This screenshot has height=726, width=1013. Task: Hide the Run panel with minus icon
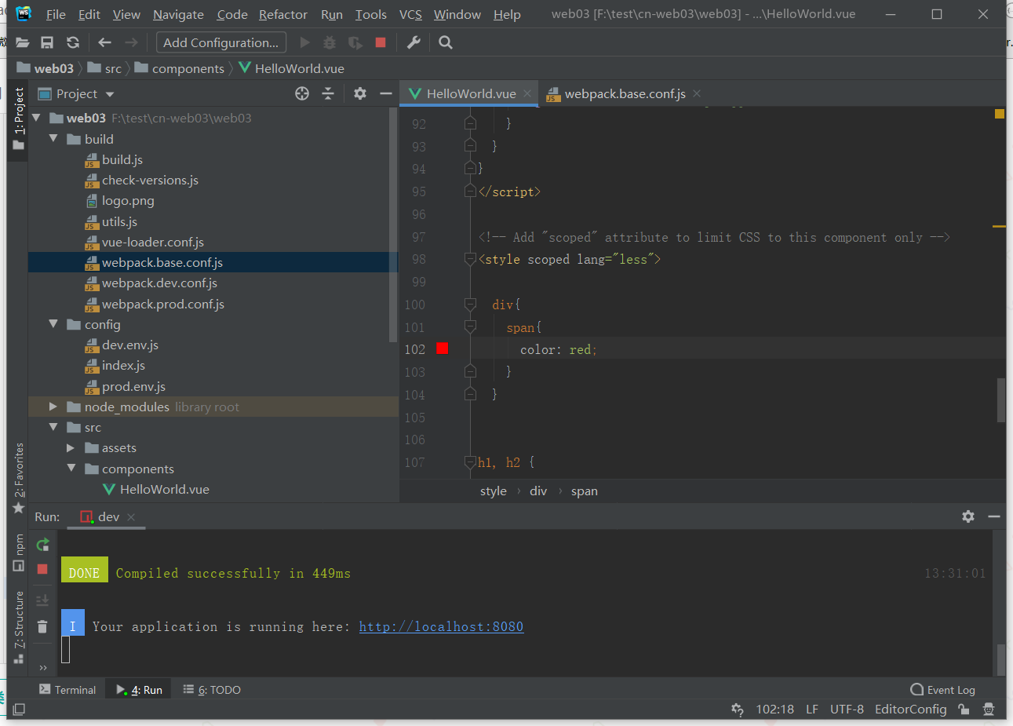(x=994, y=516)
